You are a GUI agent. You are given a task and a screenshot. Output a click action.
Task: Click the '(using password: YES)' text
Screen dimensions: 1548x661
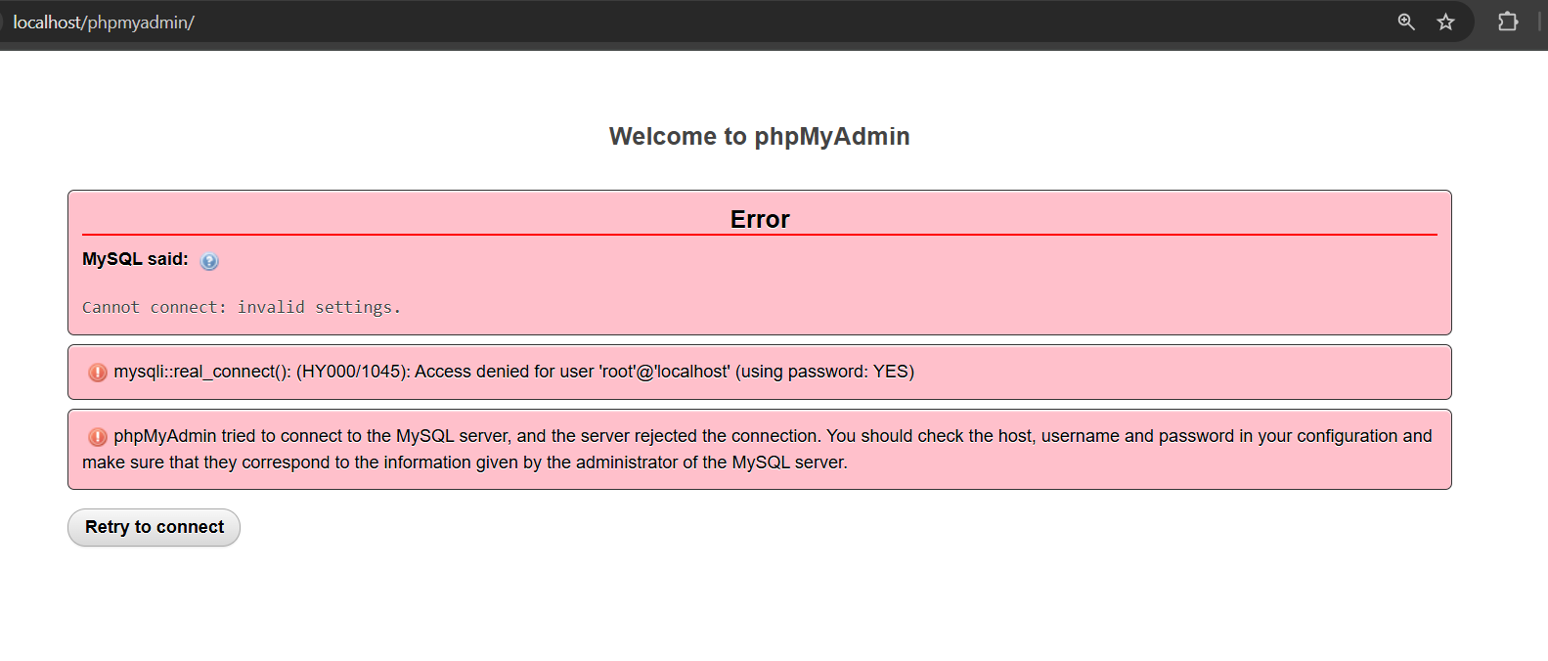824,372
